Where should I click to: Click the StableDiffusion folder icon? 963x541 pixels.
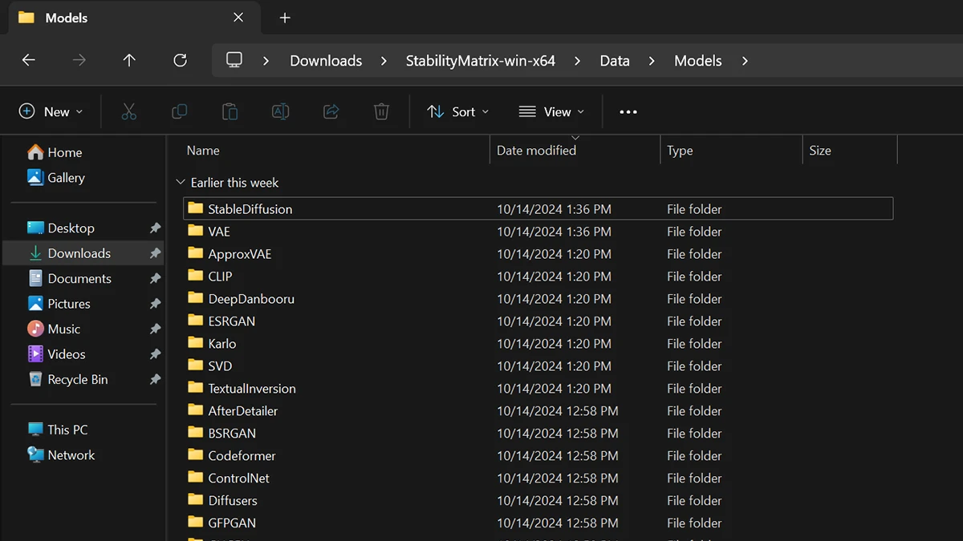click(x=195, y=208)
